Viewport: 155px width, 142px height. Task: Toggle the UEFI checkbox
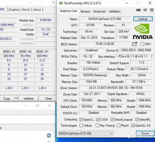click(x=142, y=44)
